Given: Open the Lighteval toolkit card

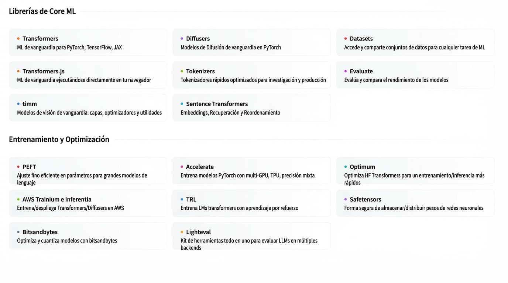Looking at the screenshot, I should pos(251,236).
